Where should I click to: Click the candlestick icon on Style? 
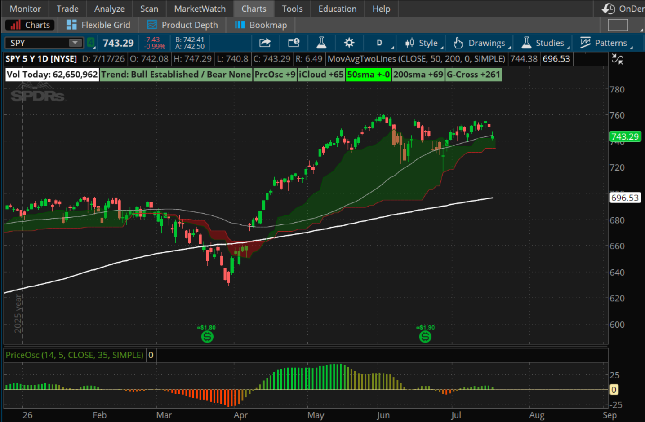(409, 43)
